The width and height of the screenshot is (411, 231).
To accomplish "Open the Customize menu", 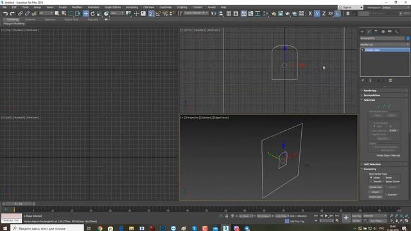I will tap(166, 7).
